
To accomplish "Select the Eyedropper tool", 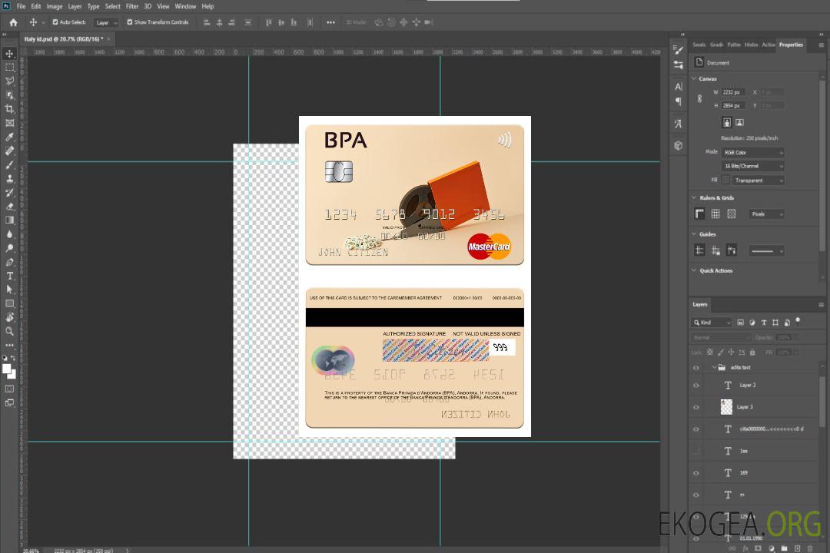I will 9,137.
